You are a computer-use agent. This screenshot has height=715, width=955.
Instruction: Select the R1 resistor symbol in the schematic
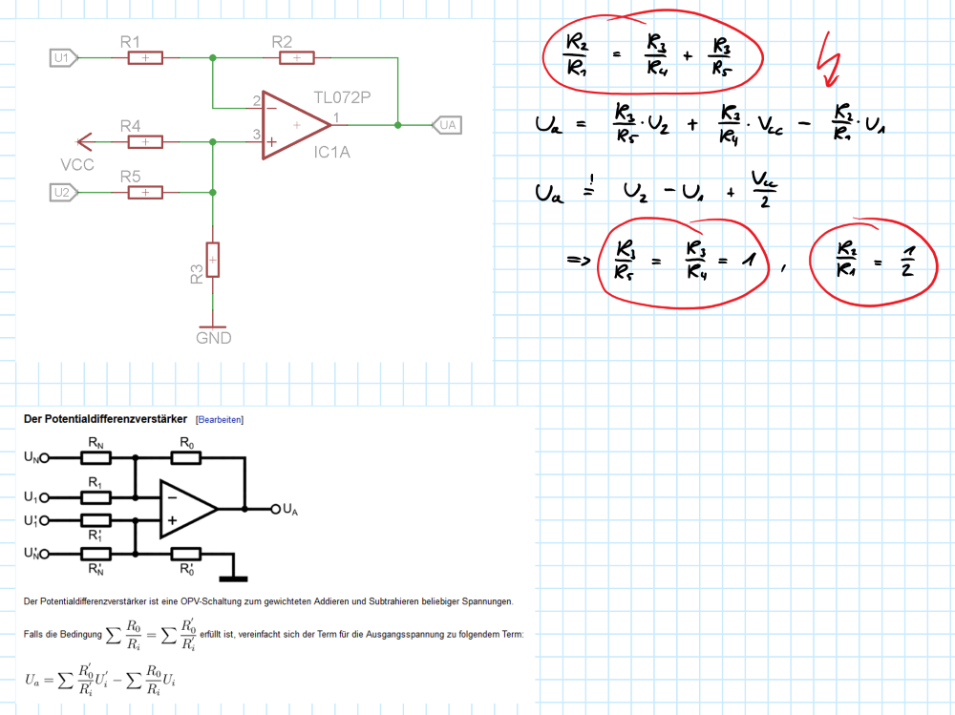145,58
